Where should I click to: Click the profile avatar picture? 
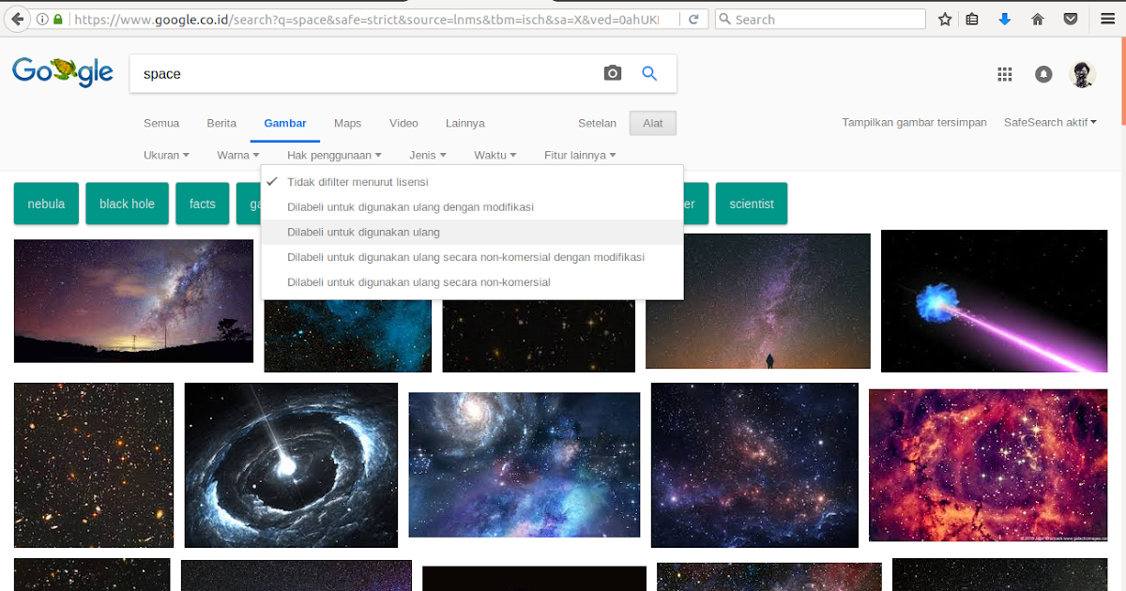click(x=1082, y=74)
